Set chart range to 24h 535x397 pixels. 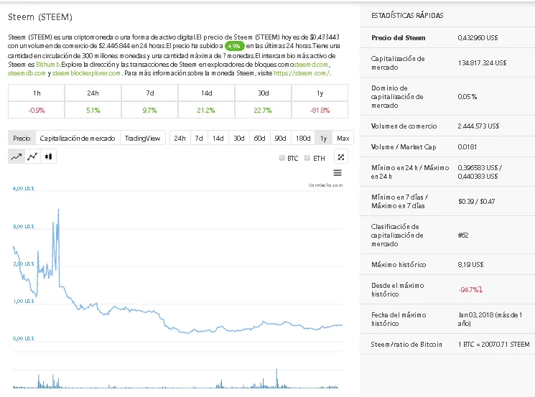pyautogui.click(x=180, y=138)
